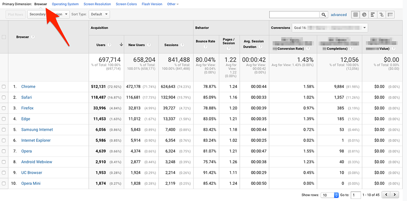Select Operating System primary dimension
This screenshot has width=407, height=201.
[x=65, y=4]
